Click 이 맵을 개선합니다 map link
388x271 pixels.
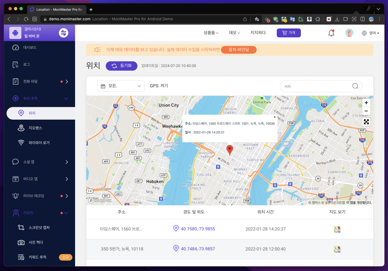[359, 202]
